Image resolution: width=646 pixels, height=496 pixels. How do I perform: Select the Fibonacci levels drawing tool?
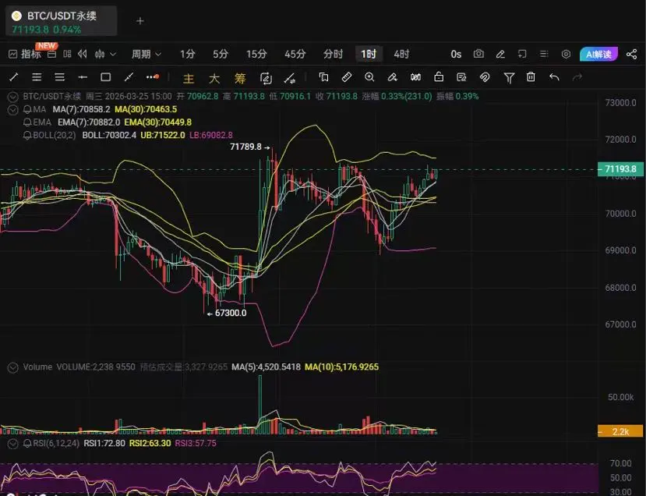(37, 77)
